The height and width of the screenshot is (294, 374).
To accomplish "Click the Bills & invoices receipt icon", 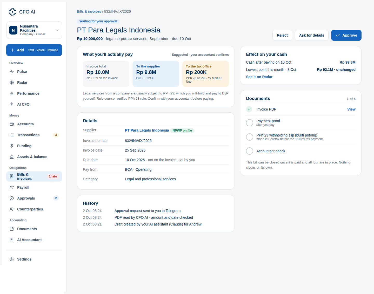I will [12, 176].
